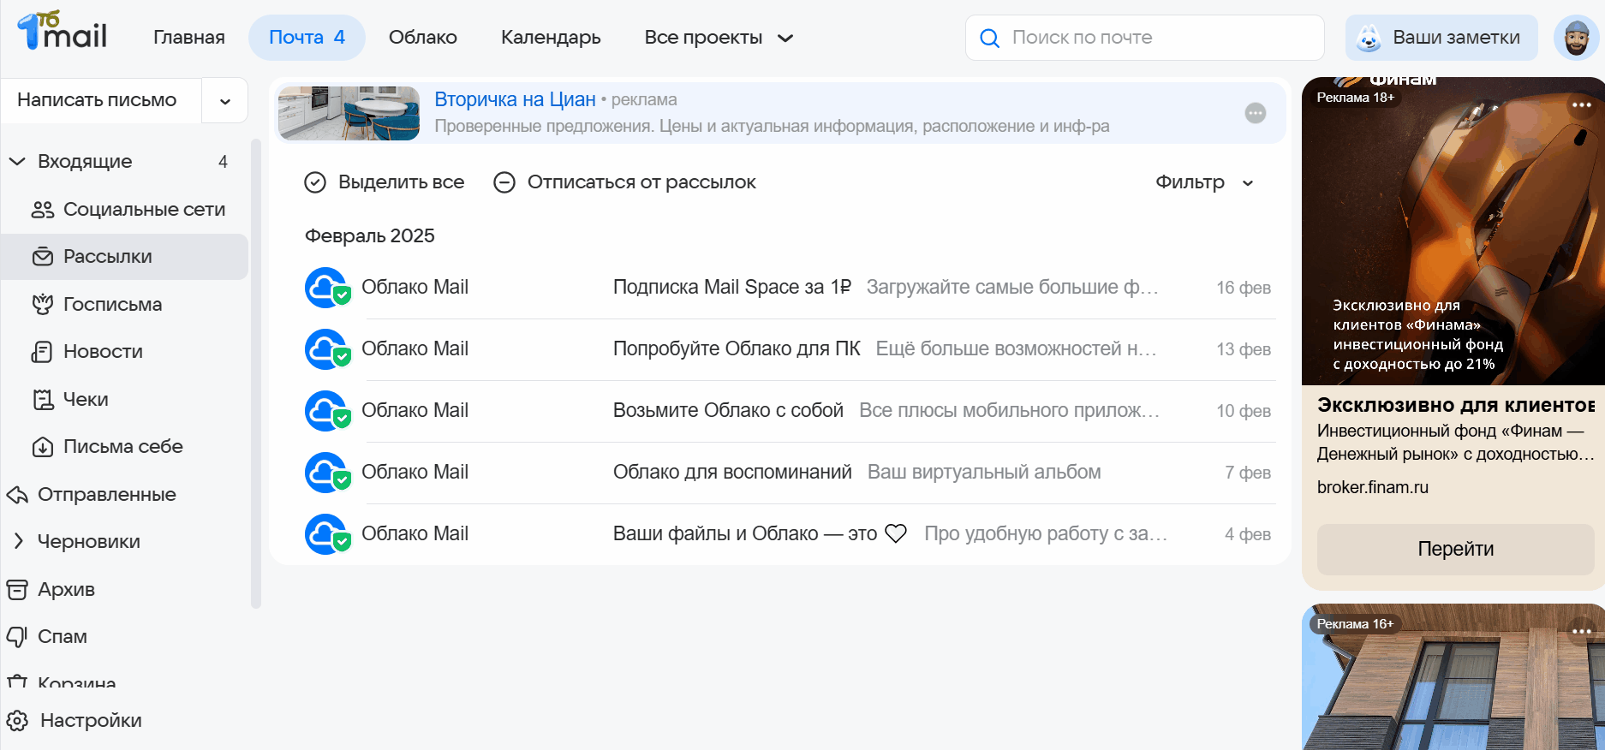Image resolution: width=1605 pixels, height=750 pixels.
Task: Click Отписаться от рассылок
Action: tap(625, 182)
